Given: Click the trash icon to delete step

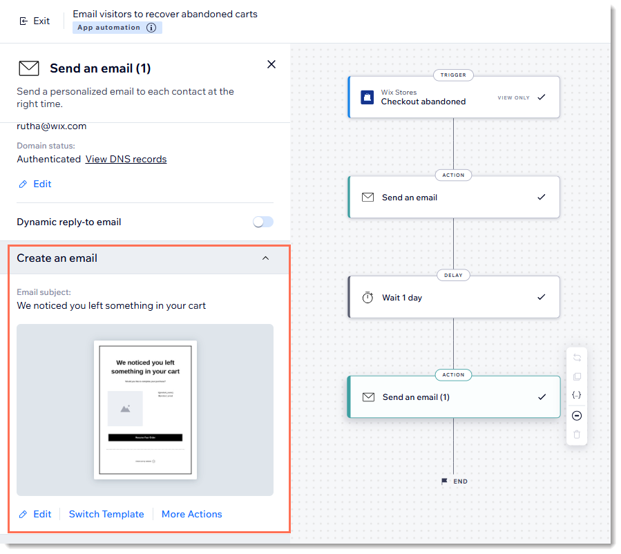Looking at the screenshot, I should (x=577, y=434).
